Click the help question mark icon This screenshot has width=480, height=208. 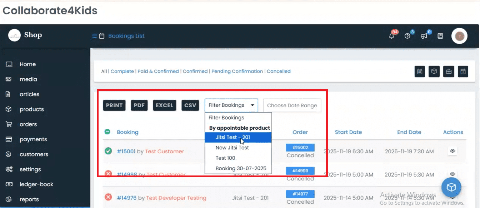407,36
